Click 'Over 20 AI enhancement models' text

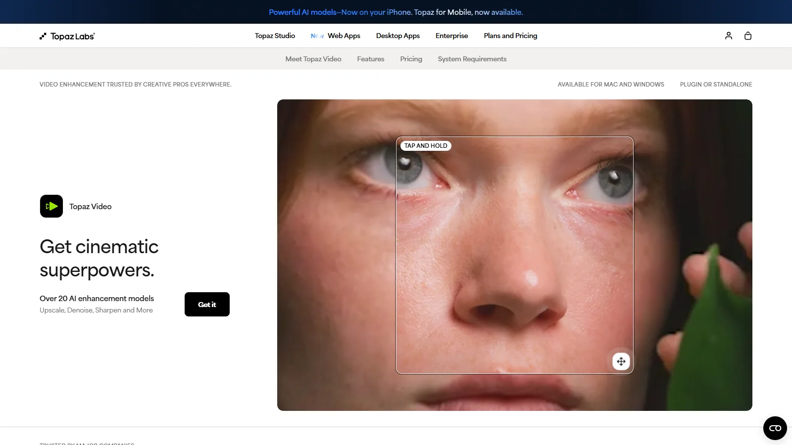coord(97,298)
